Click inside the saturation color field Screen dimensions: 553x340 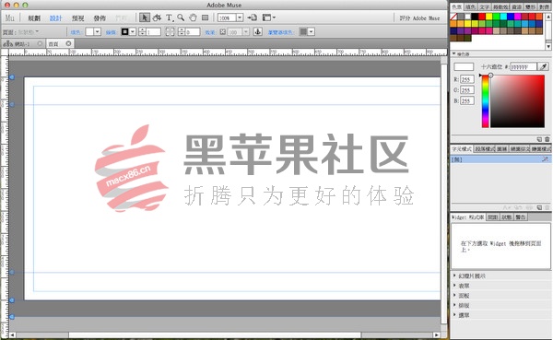click(517, 101)
